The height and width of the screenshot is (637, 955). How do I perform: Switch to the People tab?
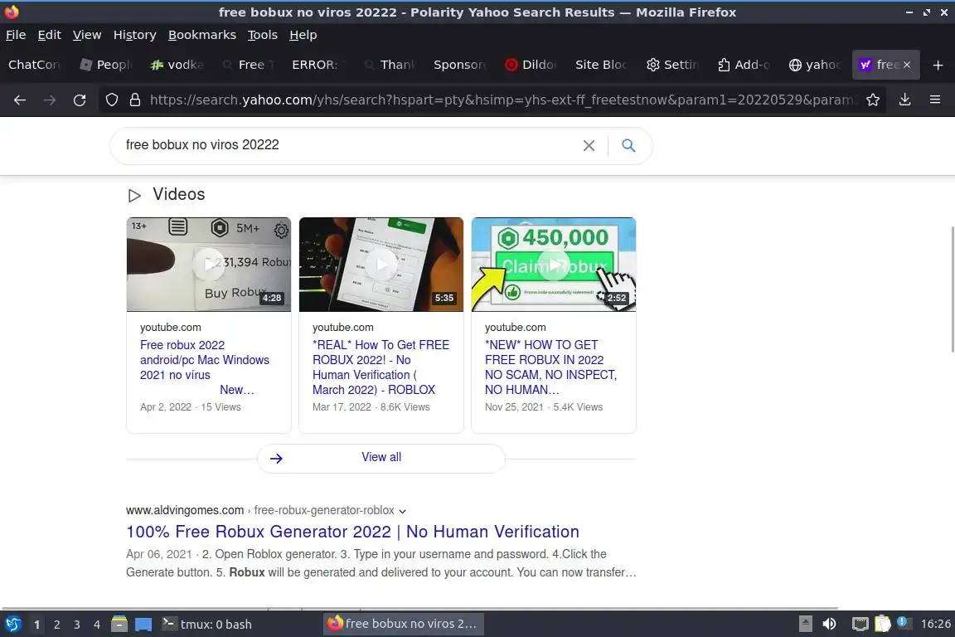[107, 65]
